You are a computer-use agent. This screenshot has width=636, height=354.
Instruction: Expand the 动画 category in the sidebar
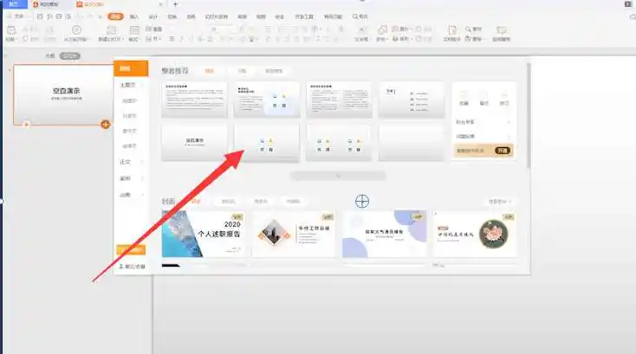[x=127, y=195]
